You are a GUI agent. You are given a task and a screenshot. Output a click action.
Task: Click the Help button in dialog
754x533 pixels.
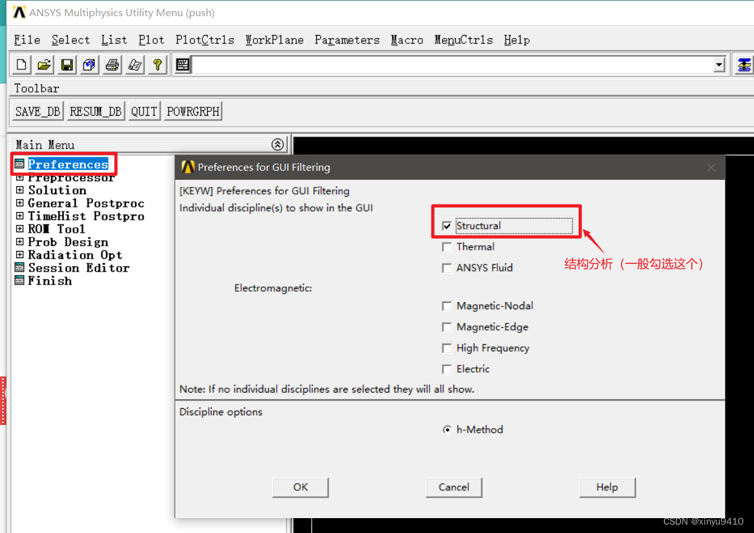pos(607,487)
